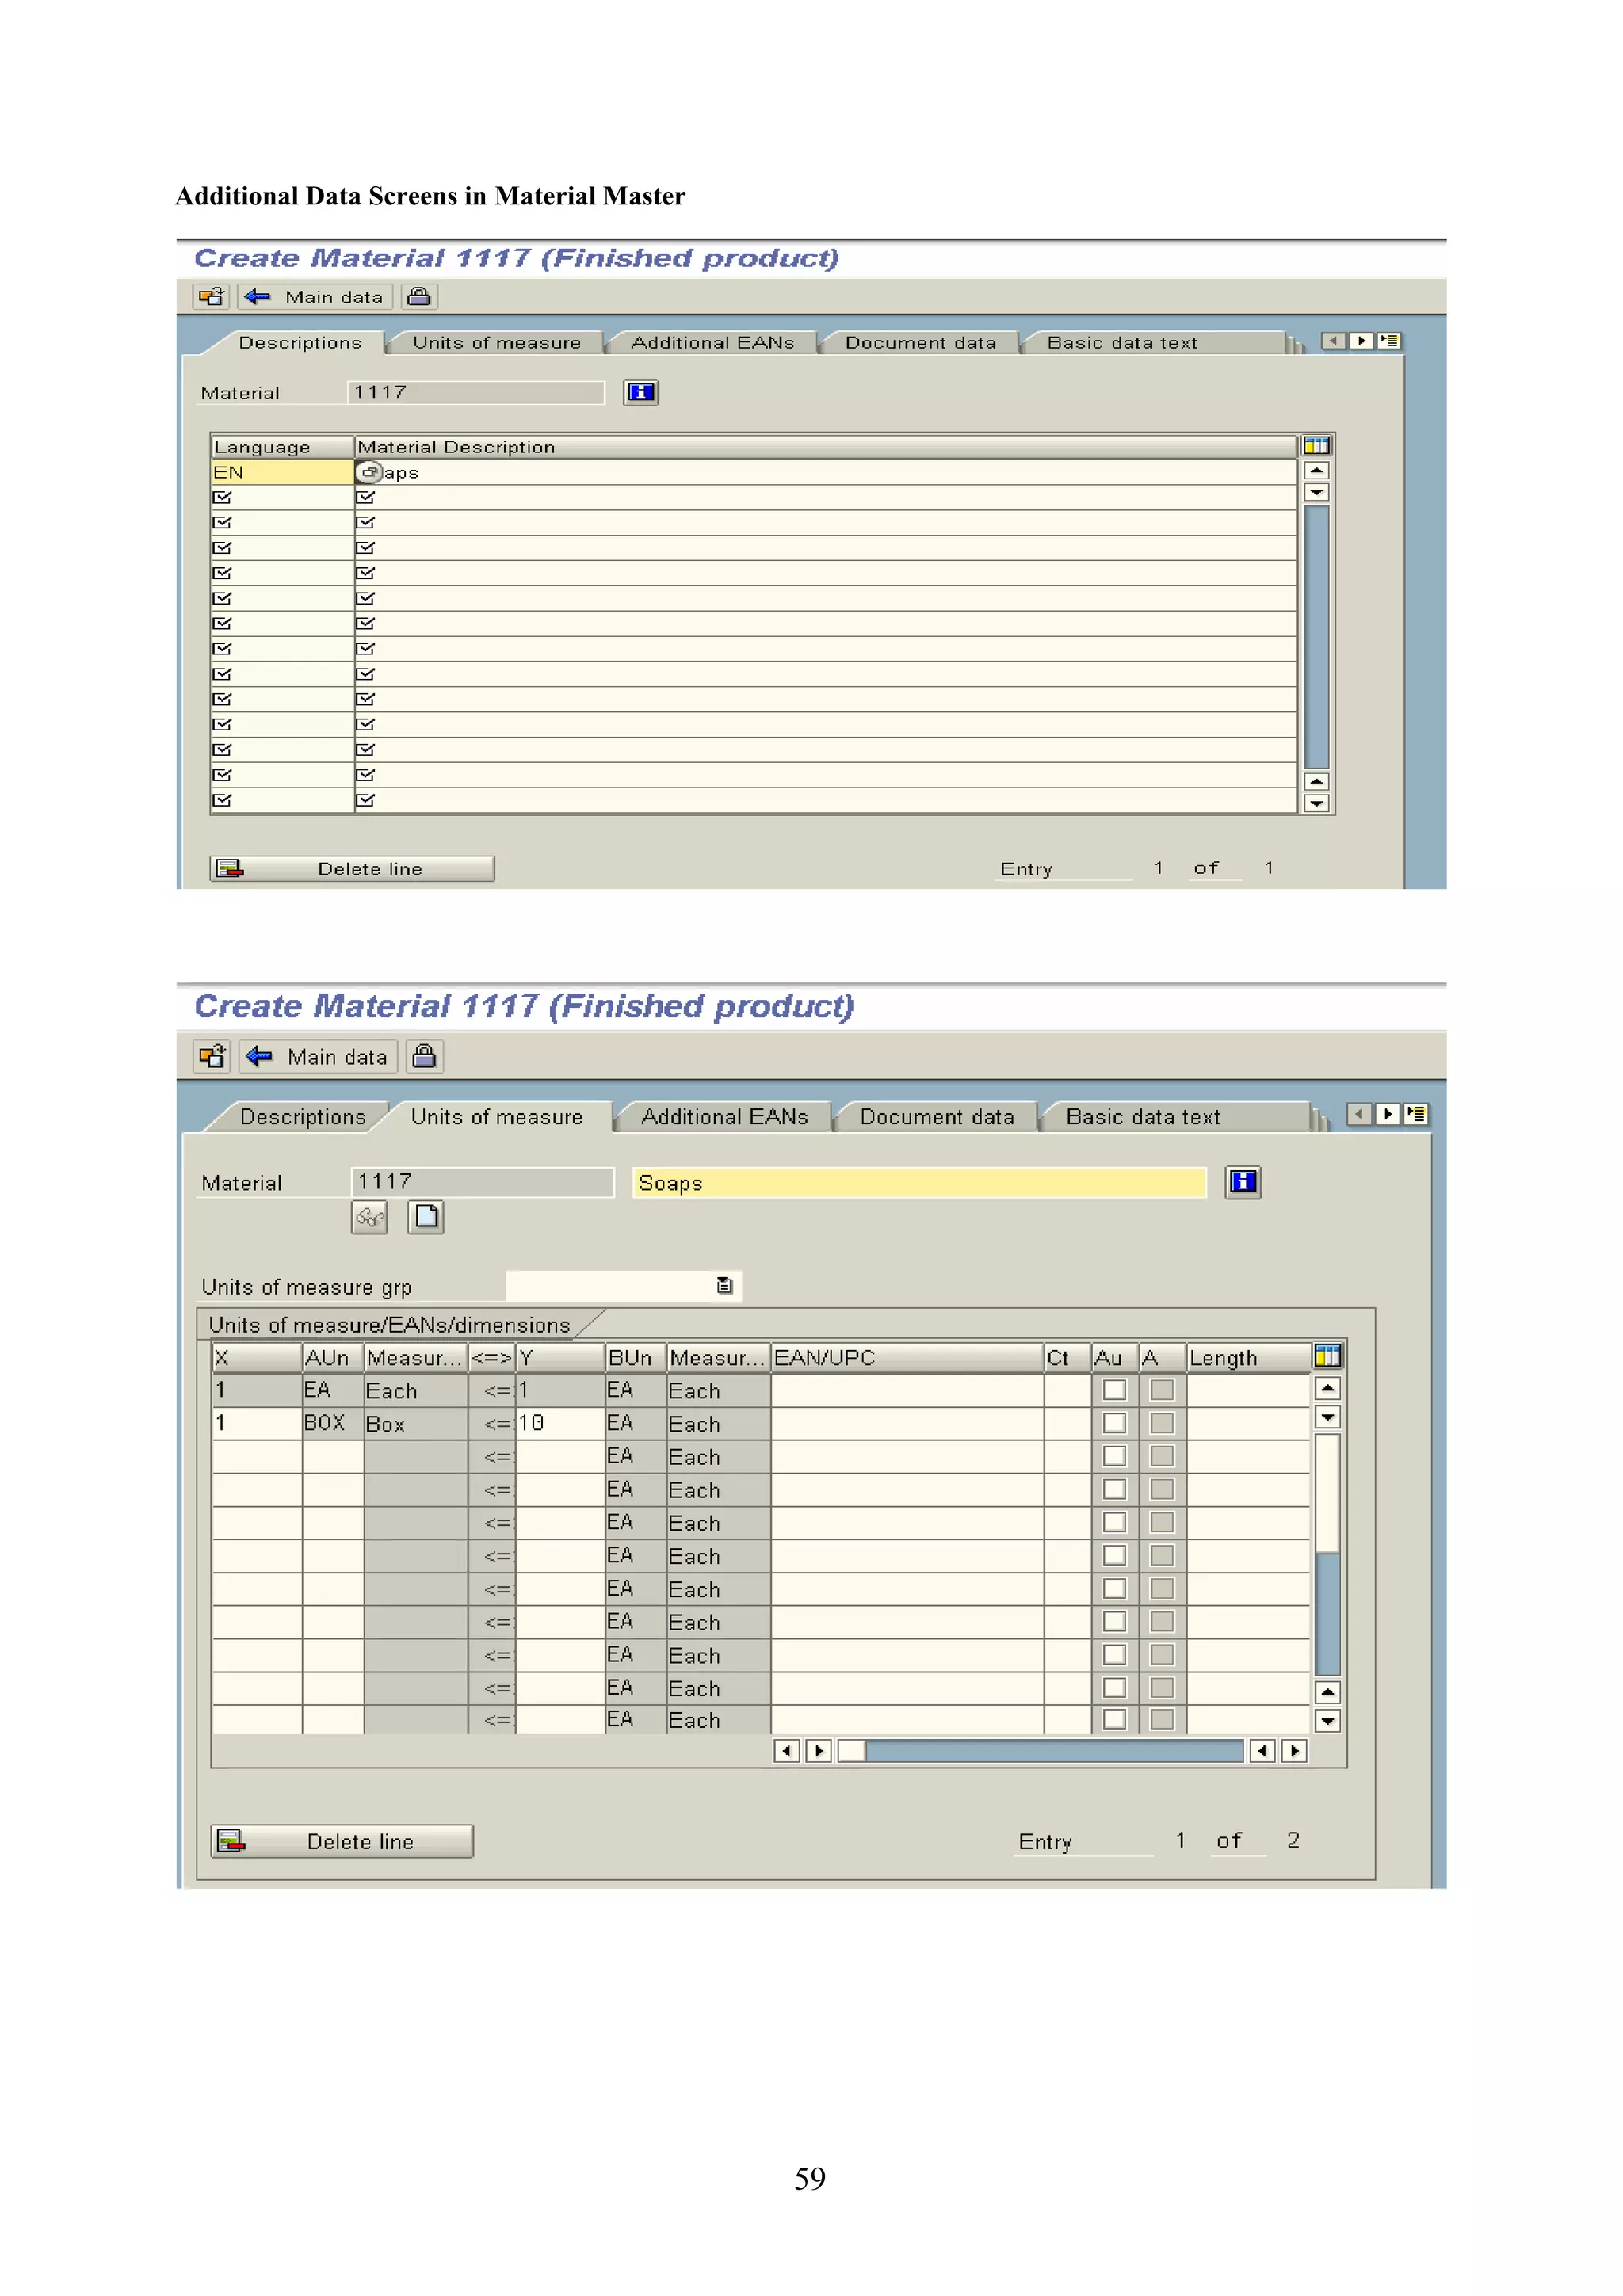The height and width of the screenshot is (2296, 1623).
Task: Click the EAN/UPC column header
Action: (x=907, y=1358)
